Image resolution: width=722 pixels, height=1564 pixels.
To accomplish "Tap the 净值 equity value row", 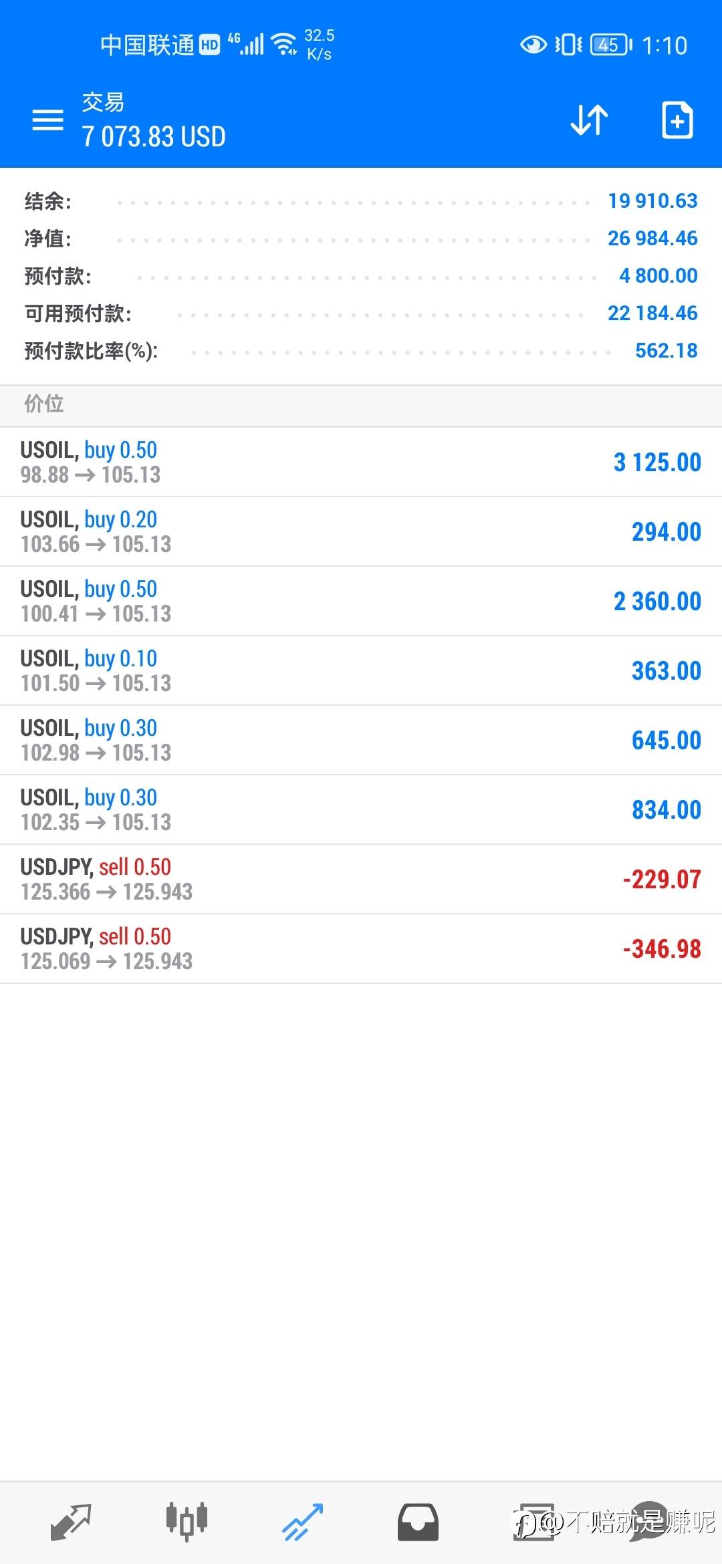I will click(361, 239).
